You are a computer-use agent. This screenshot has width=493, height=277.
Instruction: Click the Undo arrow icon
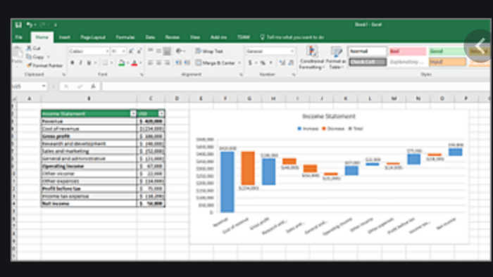pyautogui.click(x=30, y=25)
